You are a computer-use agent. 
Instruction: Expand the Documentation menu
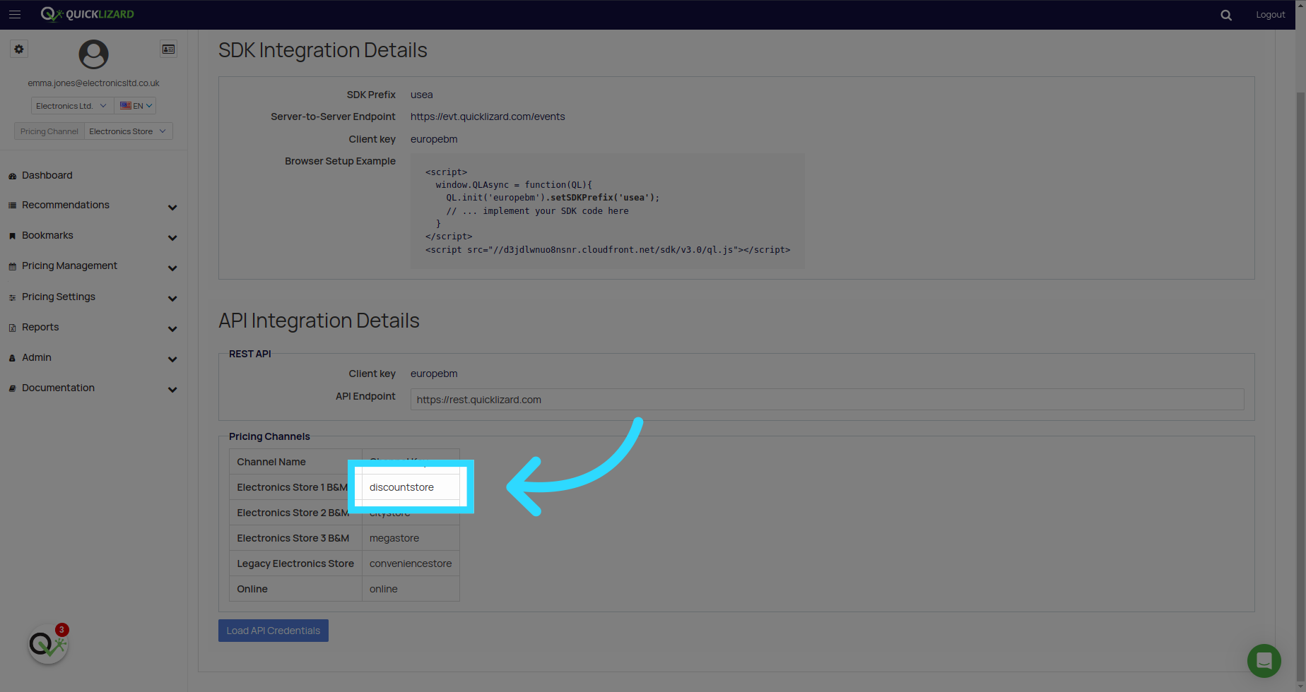tap(93, 388)
